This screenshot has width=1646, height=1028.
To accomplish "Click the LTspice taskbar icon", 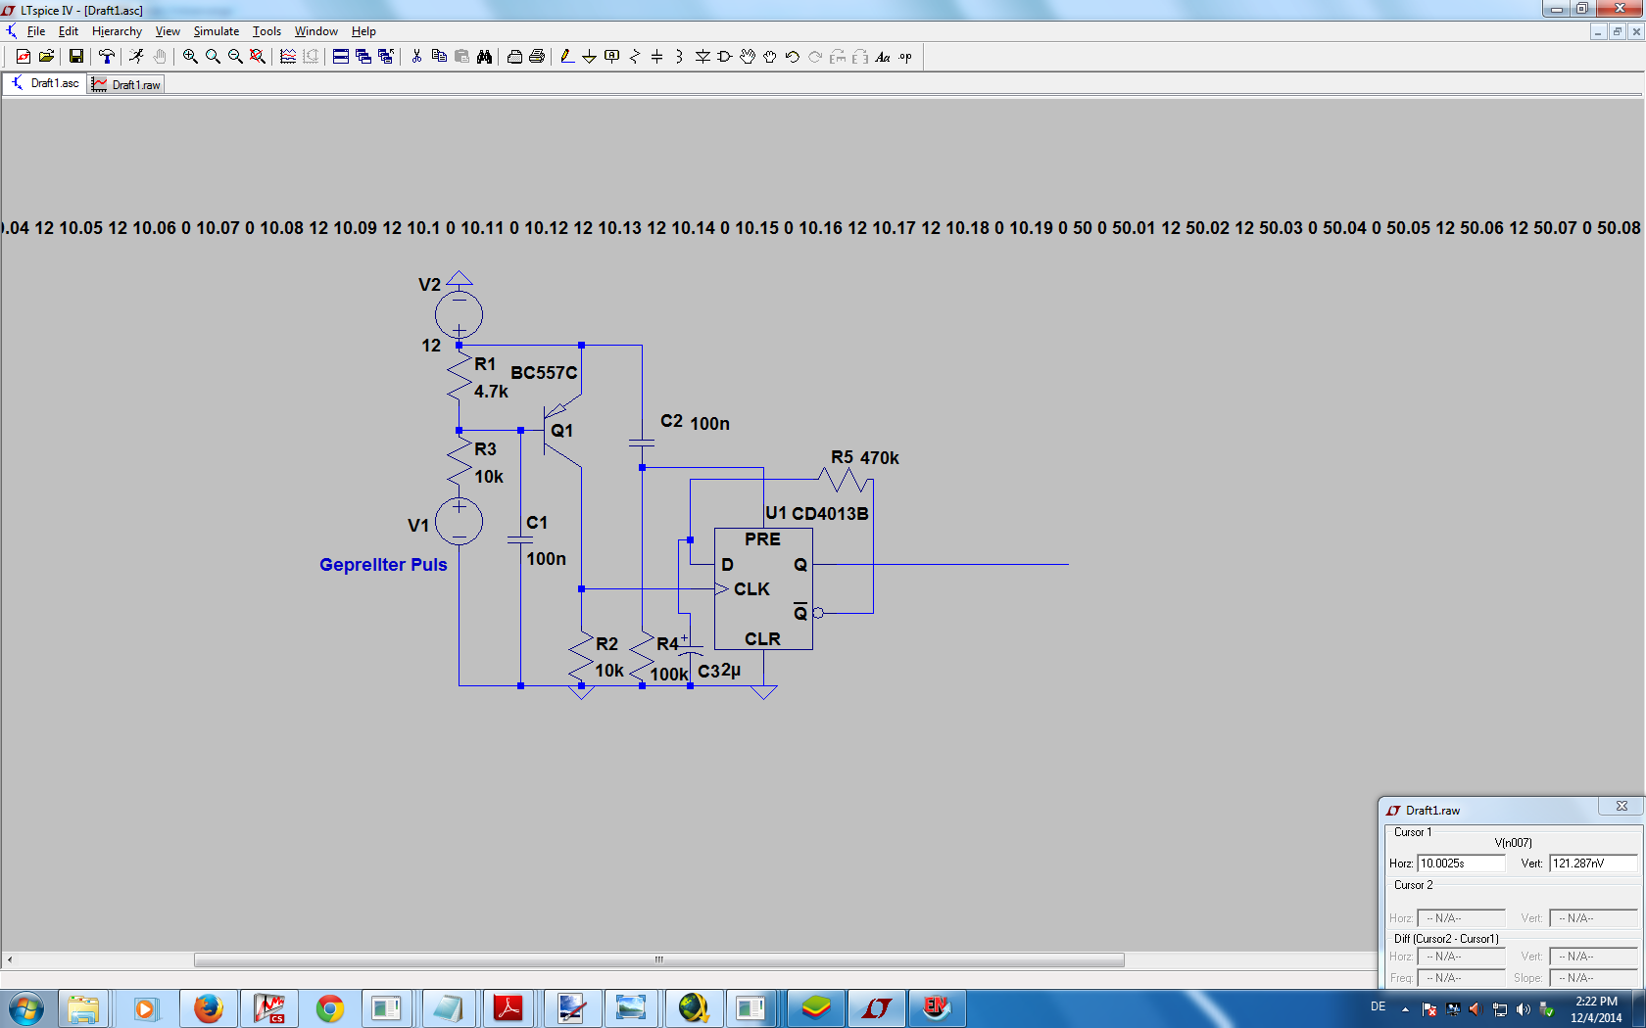I will (876, 1008).
